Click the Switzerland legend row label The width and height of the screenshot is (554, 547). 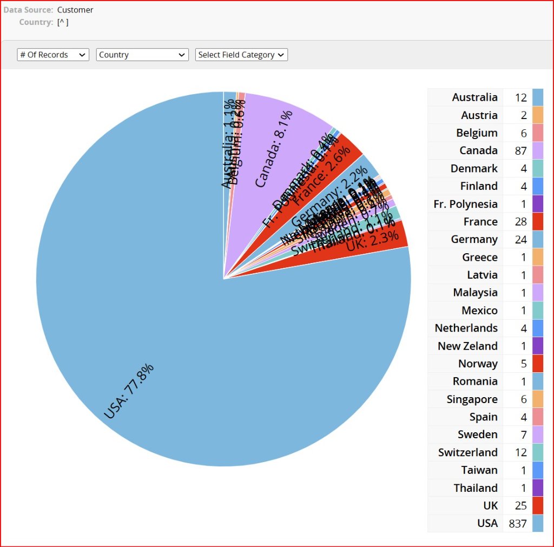[467, 452]
